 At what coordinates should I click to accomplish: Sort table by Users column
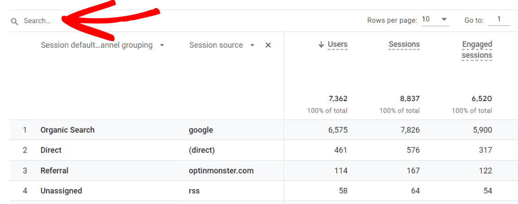point(337,45)
